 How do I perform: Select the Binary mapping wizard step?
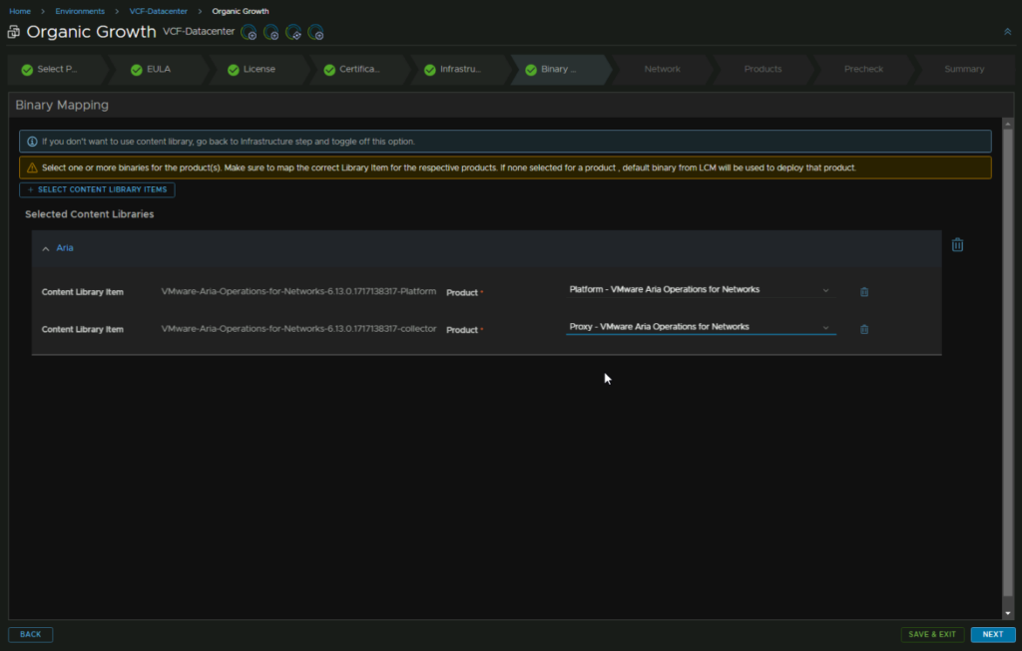559,69
